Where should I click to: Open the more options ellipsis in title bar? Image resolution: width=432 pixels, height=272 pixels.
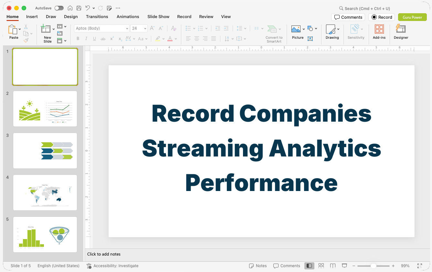[x=118, y=8]
